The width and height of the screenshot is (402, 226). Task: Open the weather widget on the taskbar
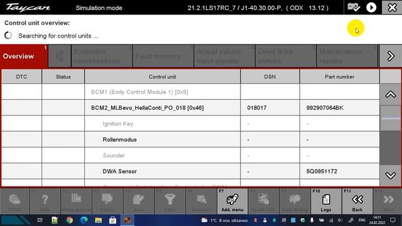coord(225,220)
